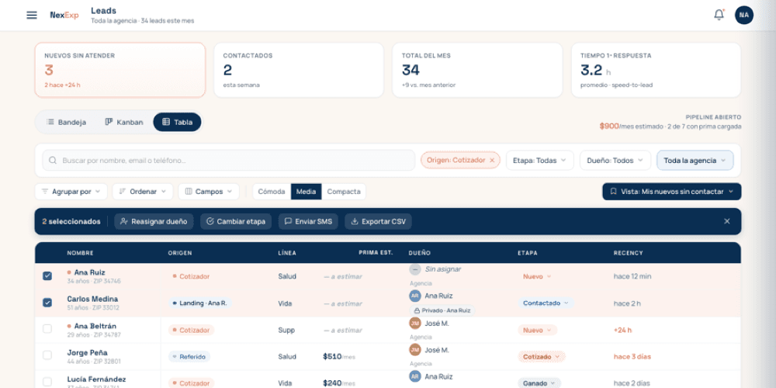This screenshot has width=776, height=388.
Task: Open the Total del mes card
Action: tap(477, 70)
